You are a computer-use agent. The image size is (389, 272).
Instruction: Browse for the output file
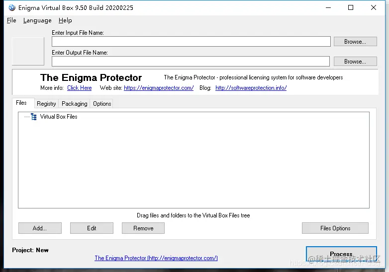355,62
